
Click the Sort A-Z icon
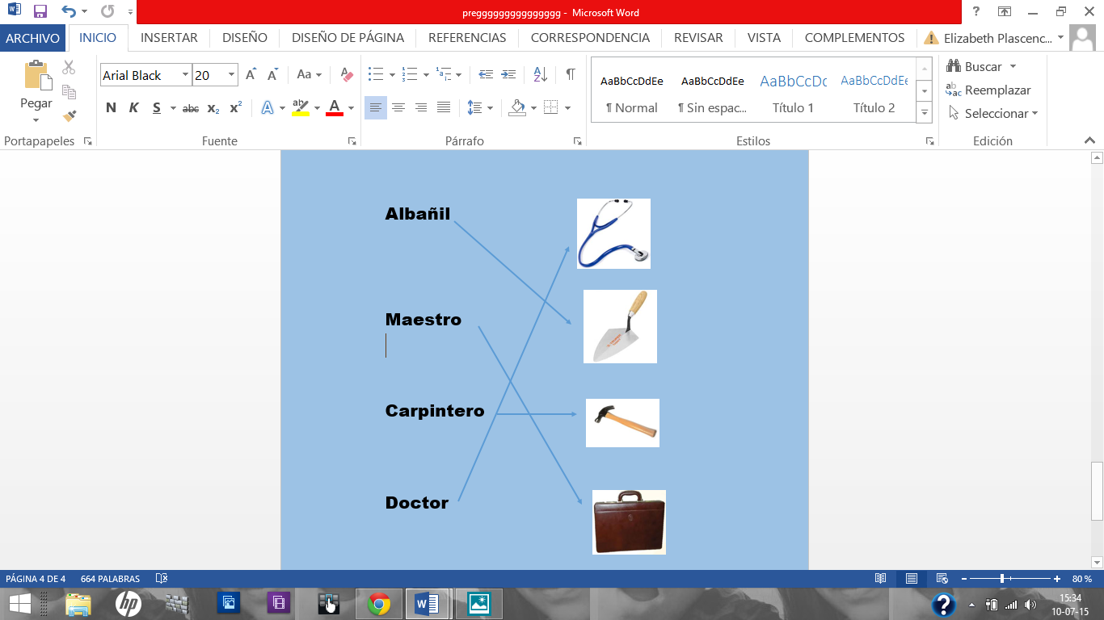[x=541, y=74]
